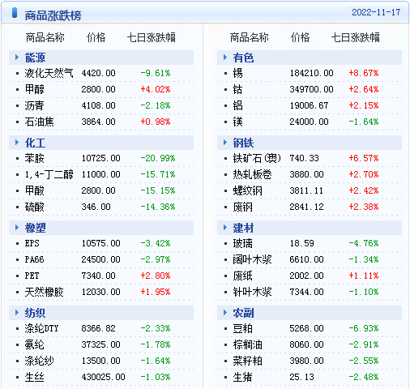410x389 pixels.
Task: Click 棕榈油 commodity name
Action: (247, 344)
